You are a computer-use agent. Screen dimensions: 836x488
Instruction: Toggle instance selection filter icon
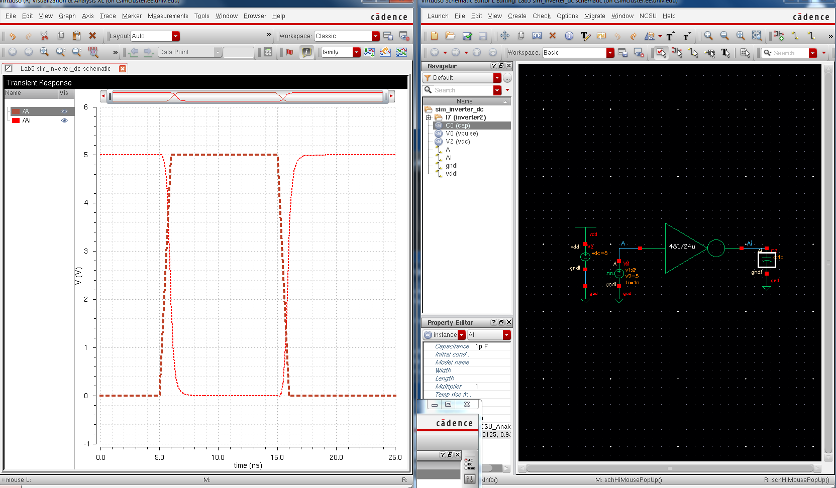[677, 52]
